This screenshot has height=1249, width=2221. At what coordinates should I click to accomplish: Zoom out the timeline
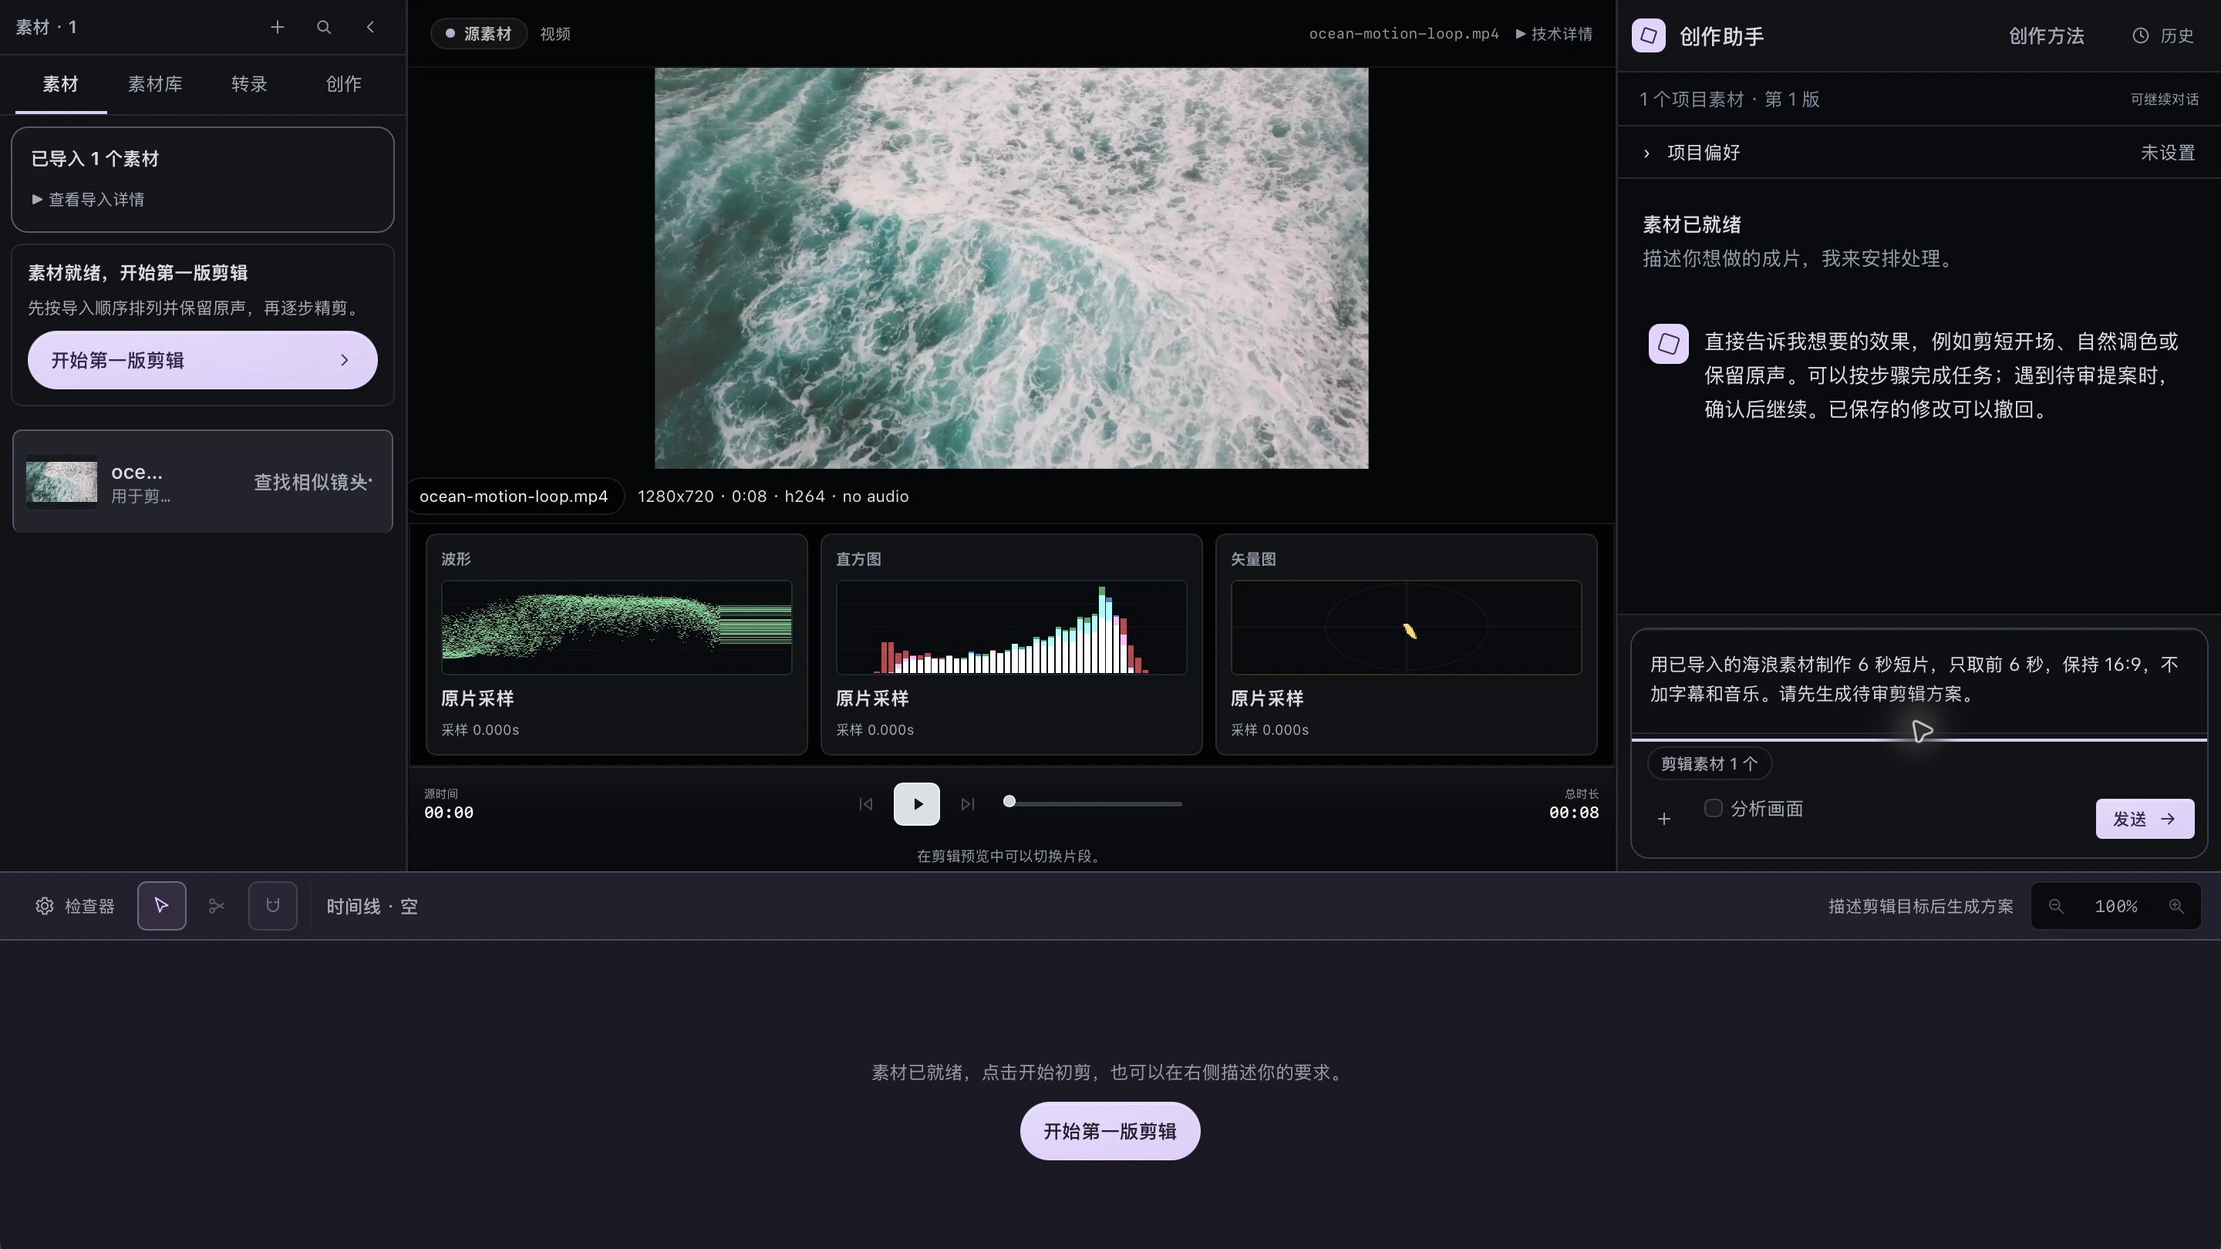point(2056,906)
